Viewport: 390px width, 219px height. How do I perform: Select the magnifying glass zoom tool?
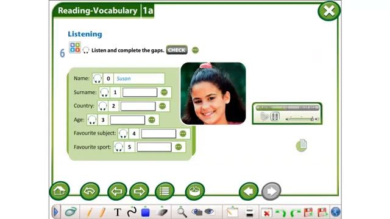tap(182, 212)
